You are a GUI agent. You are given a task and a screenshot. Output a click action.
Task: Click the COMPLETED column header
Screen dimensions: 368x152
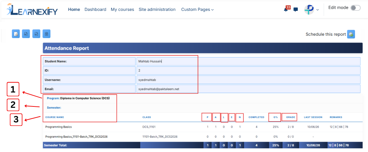click(256, 117)
